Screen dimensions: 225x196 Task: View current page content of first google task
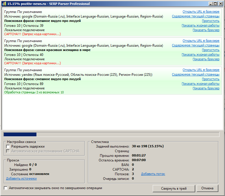196,16
